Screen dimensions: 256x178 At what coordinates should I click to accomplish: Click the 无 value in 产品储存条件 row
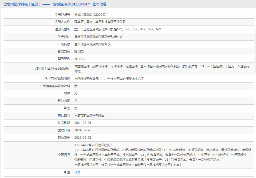pos(76,86)
